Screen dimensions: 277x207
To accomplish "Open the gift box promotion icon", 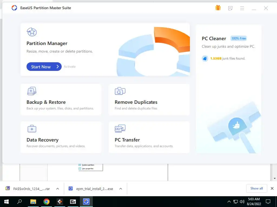I will click(x=218, y=8).
